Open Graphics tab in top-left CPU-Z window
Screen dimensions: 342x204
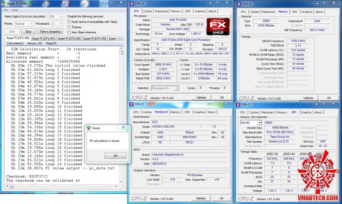point(200,11)
